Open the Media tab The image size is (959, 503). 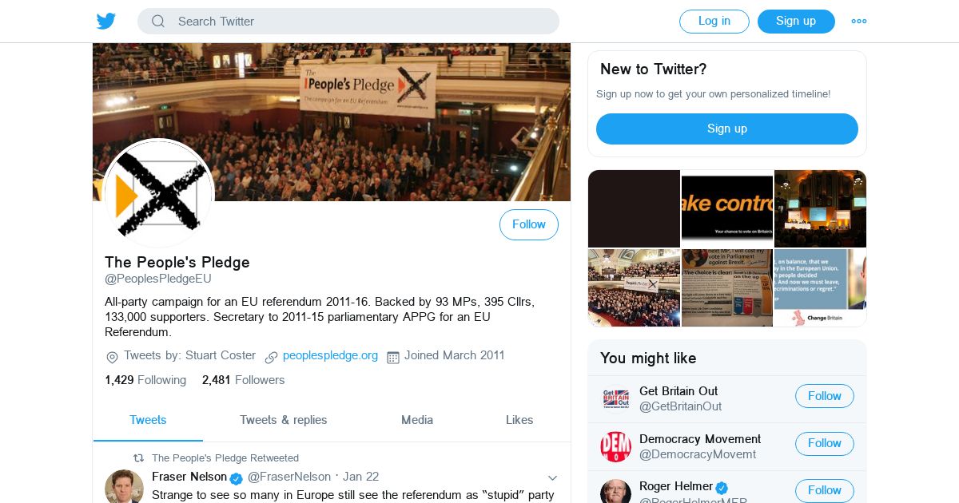coord(417,420)
